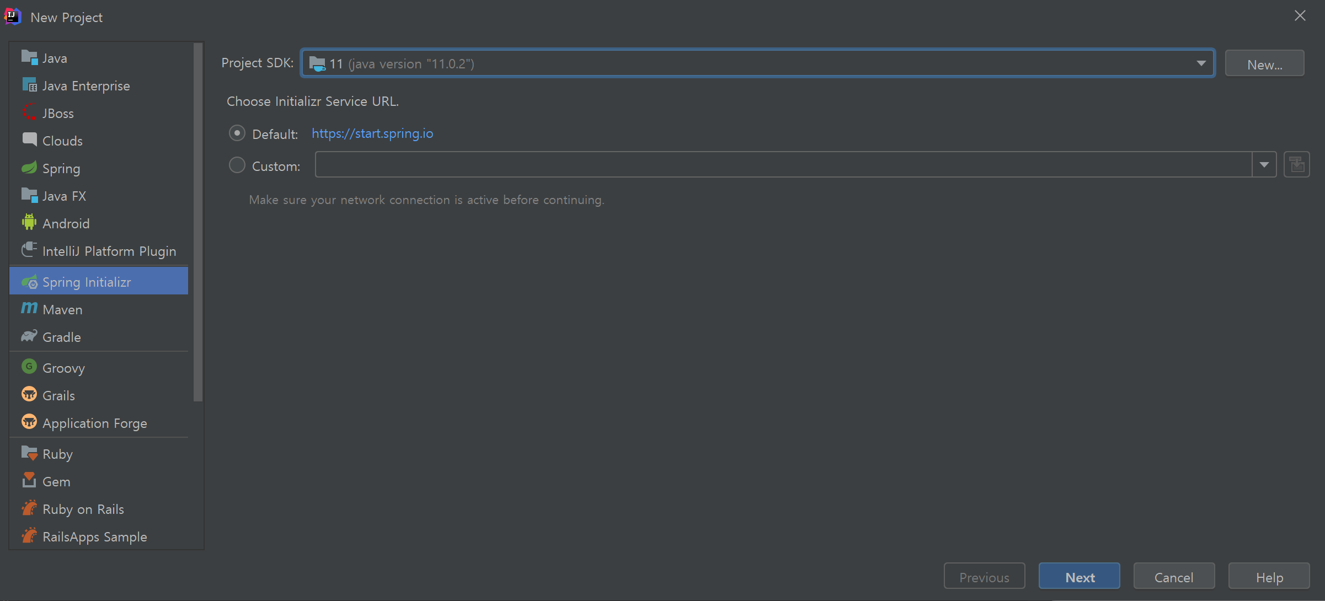The image size is (1325, 601).
Task: Click the Ruby on Rails icon
Action: (x=29, y=508)
